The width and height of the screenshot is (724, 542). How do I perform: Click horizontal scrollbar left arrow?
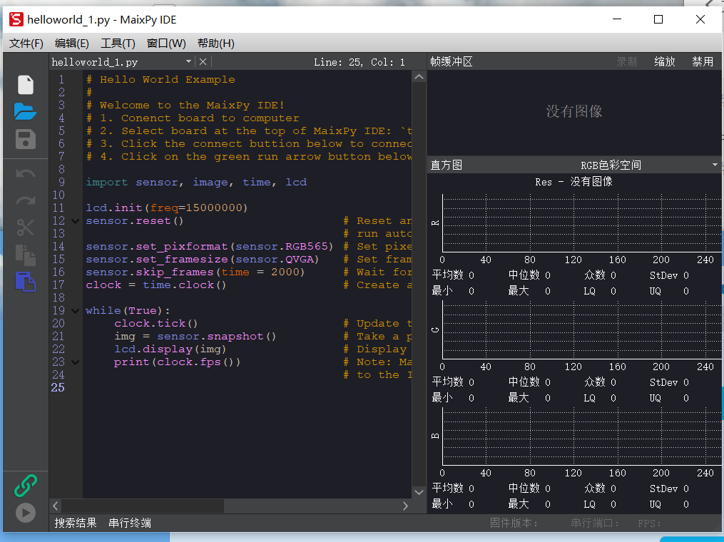pos(56,506)
